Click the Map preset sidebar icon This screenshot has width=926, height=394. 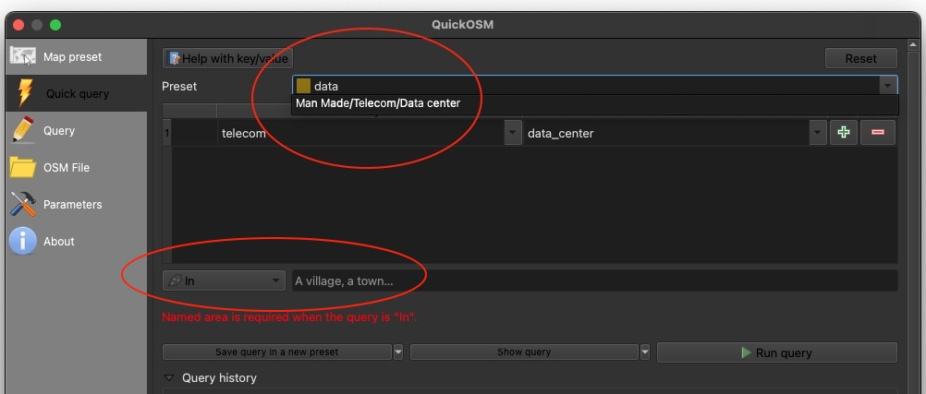pos(23,56)
